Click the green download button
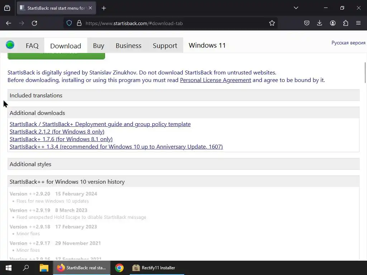 (x=56, y=56)
